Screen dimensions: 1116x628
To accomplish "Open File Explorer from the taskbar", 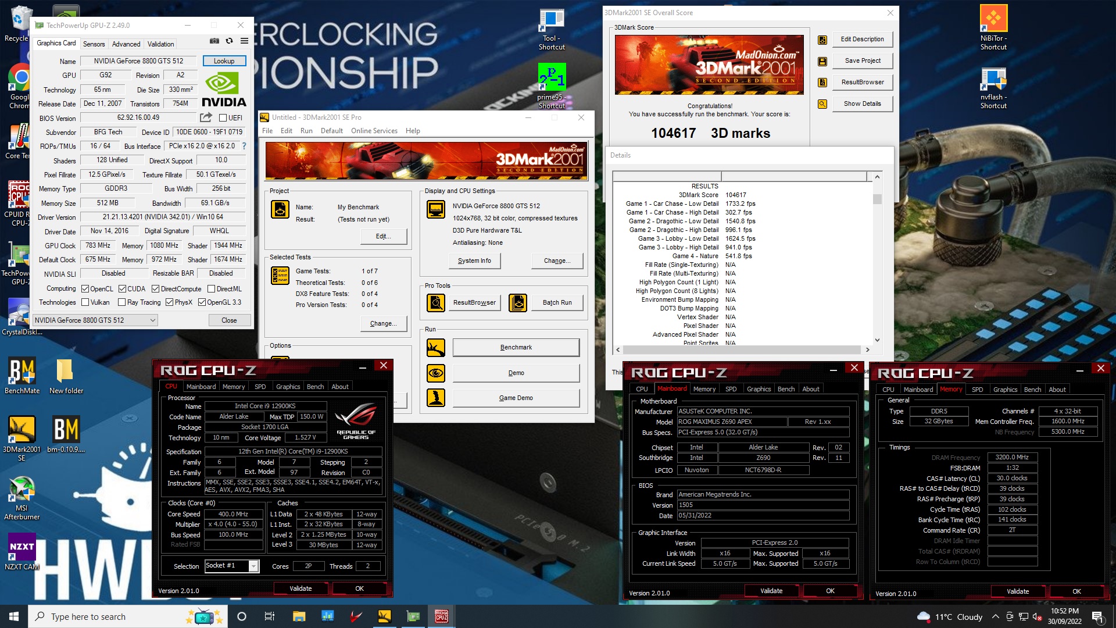I will pyautogui.click(x=299, y=616).
